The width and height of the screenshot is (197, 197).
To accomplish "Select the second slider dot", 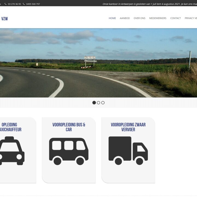I will 99,103.
